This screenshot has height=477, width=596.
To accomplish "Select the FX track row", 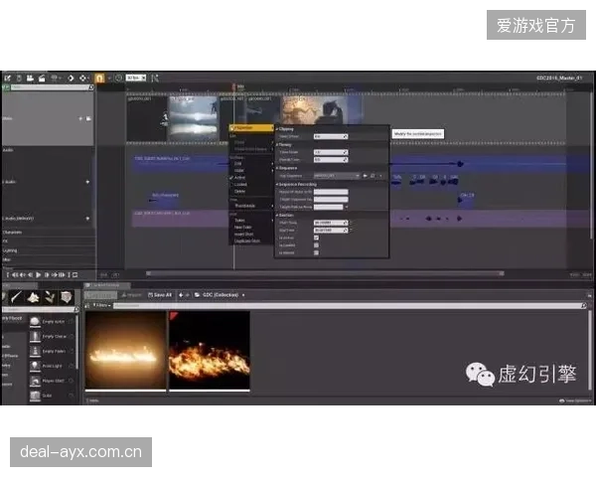I will 48,241.
